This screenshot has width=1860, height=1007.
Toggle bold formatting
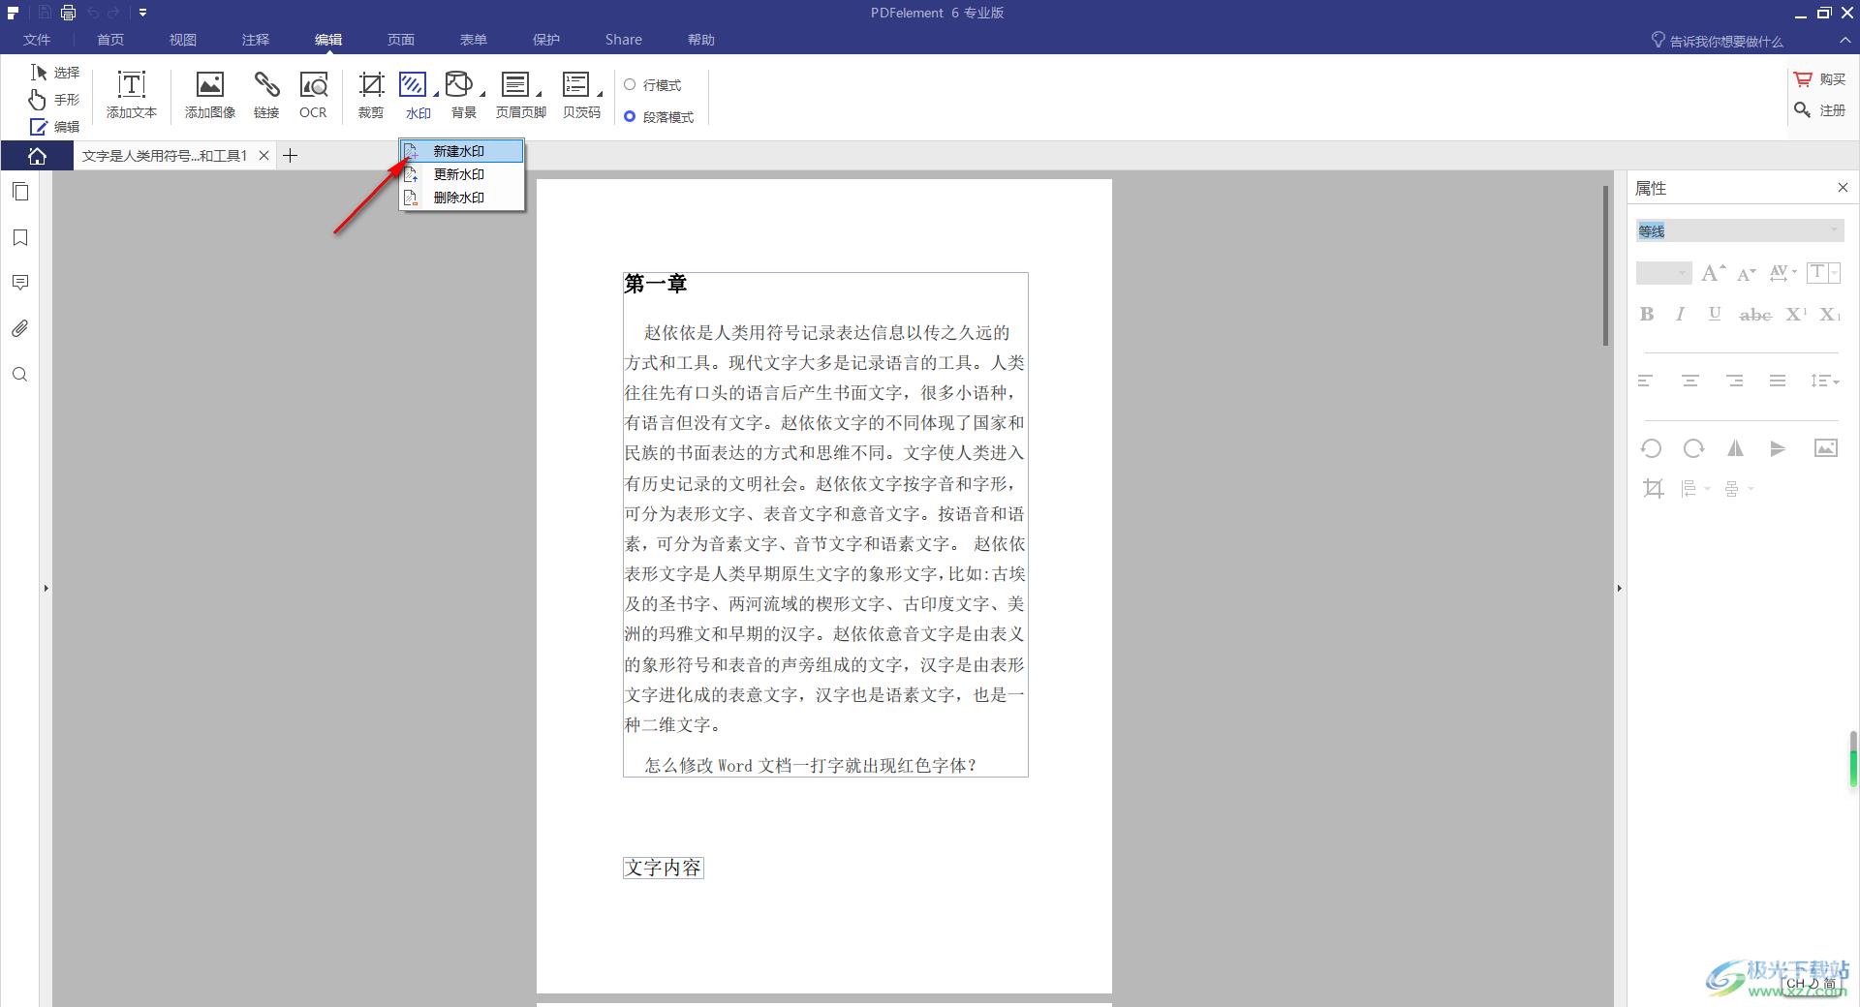pyautogui.click(x=1647, y=314)
